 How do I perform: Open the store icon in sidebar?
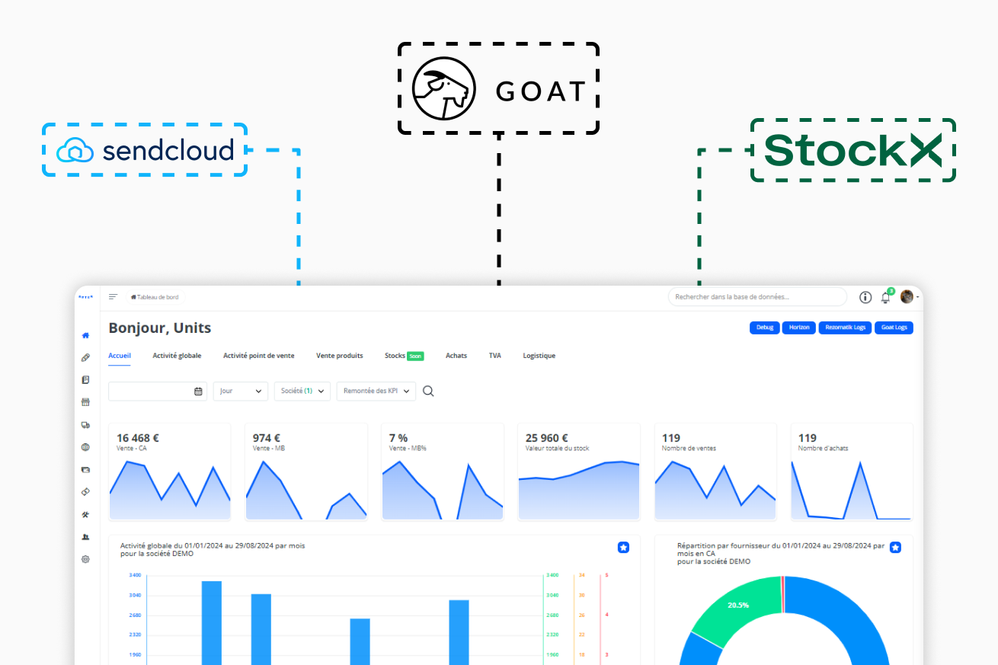point(85,402)
